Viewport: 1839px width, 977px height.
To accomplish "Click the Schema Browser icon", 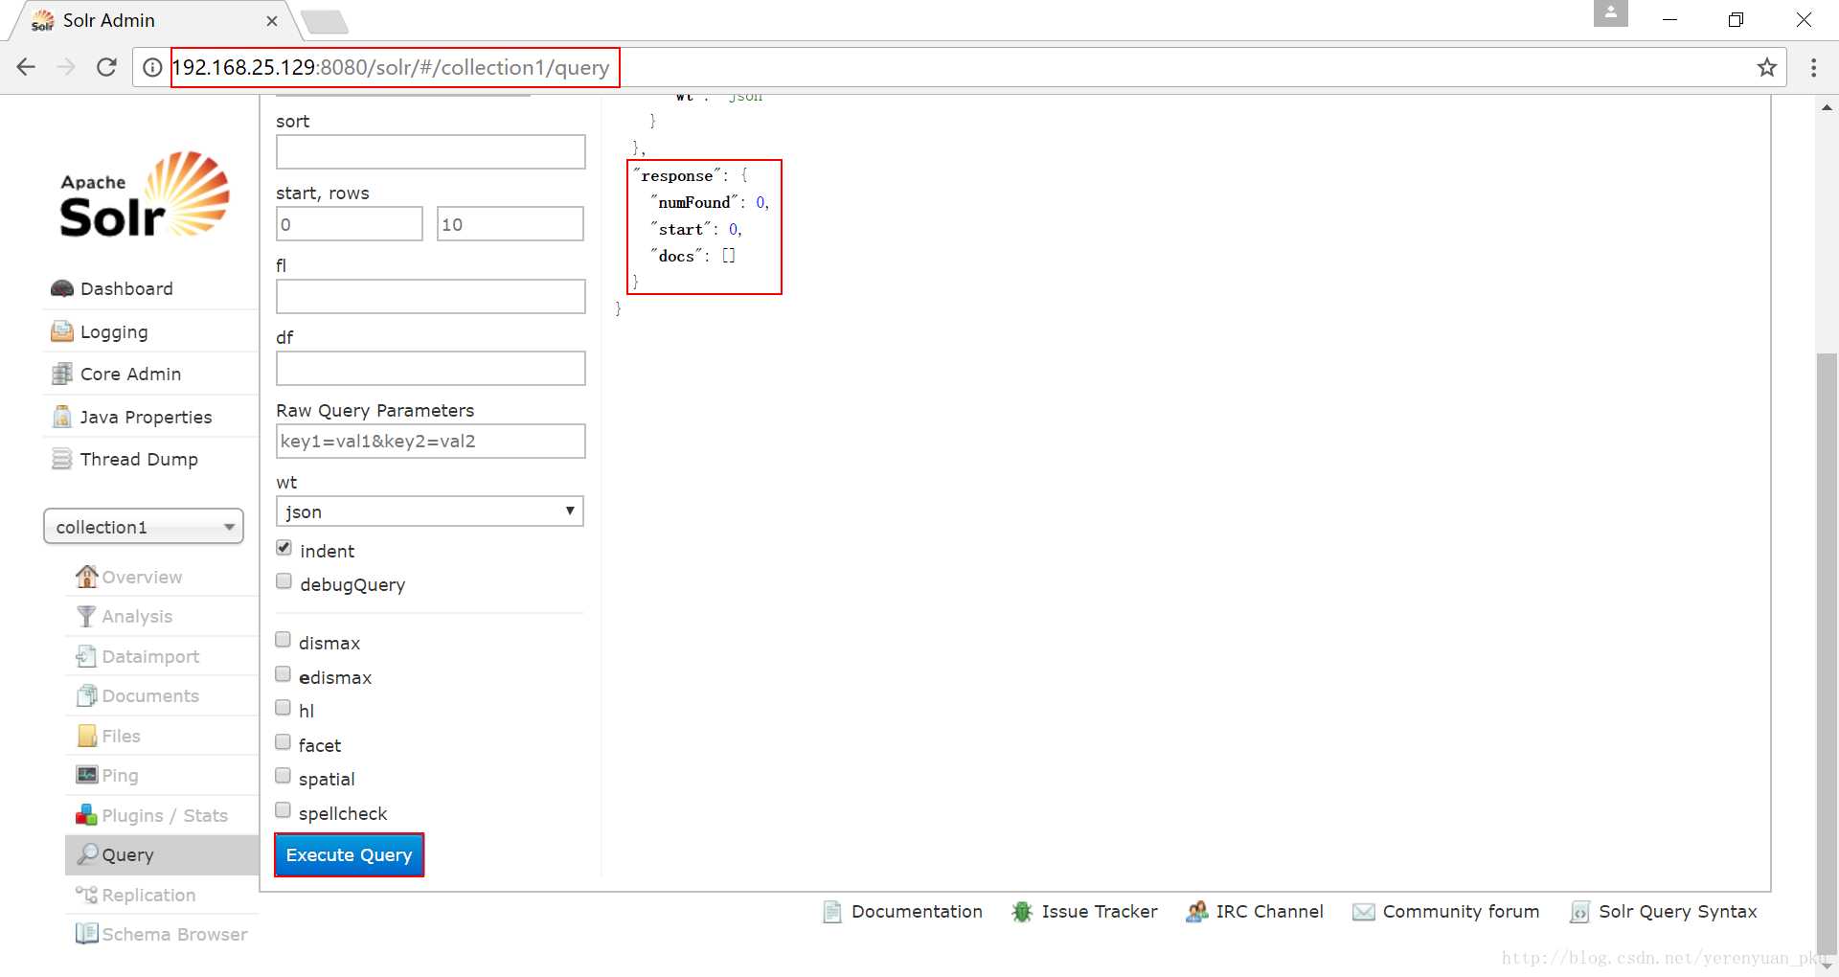I will pos(87,934).
